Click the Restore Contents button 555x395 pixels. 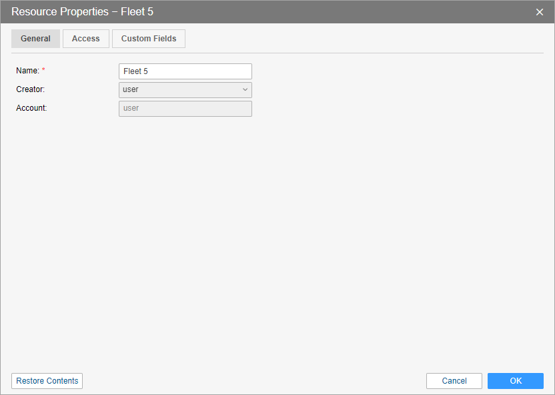[x=47, y=381]
